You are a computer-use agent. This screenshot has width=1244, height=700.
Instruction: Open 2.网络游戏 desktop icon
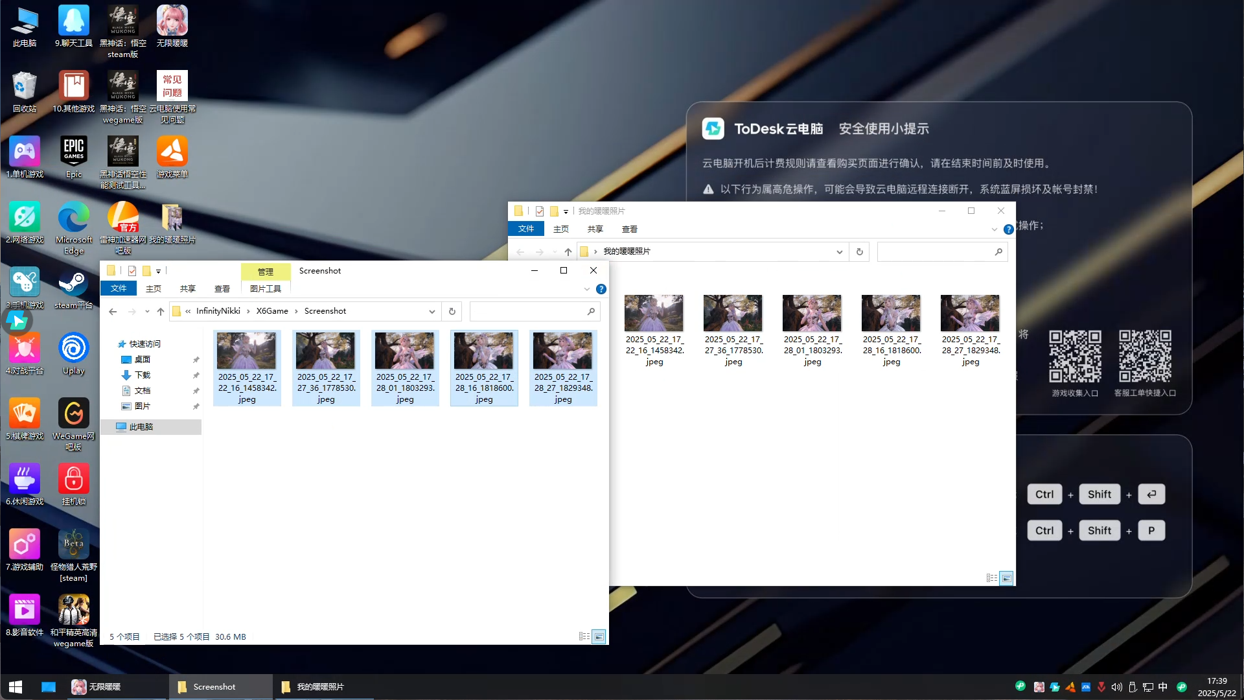25,223
